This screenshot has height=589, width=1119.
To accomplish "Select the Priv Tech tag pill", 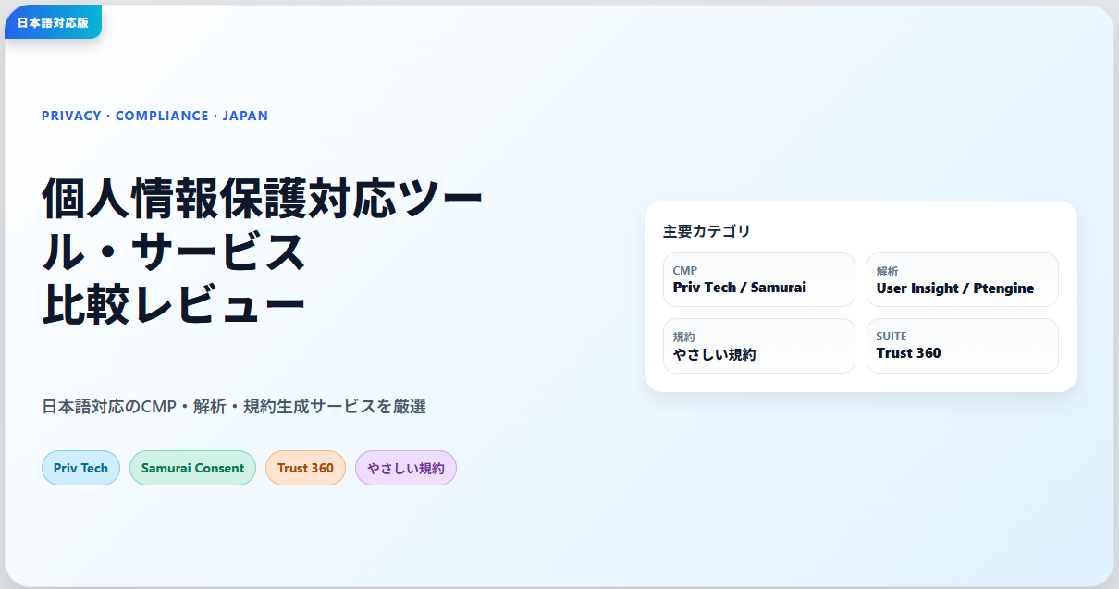I will [x=80, y=468].
